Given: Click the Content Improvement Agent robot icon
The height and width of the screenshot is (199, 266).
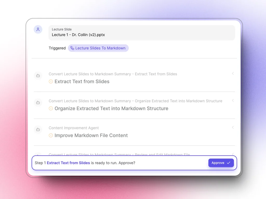Looking at the screenshot, I should 38,130.
